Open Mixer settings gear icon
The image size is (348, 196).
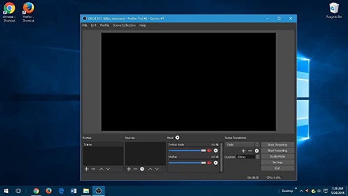tap(177, 138)
